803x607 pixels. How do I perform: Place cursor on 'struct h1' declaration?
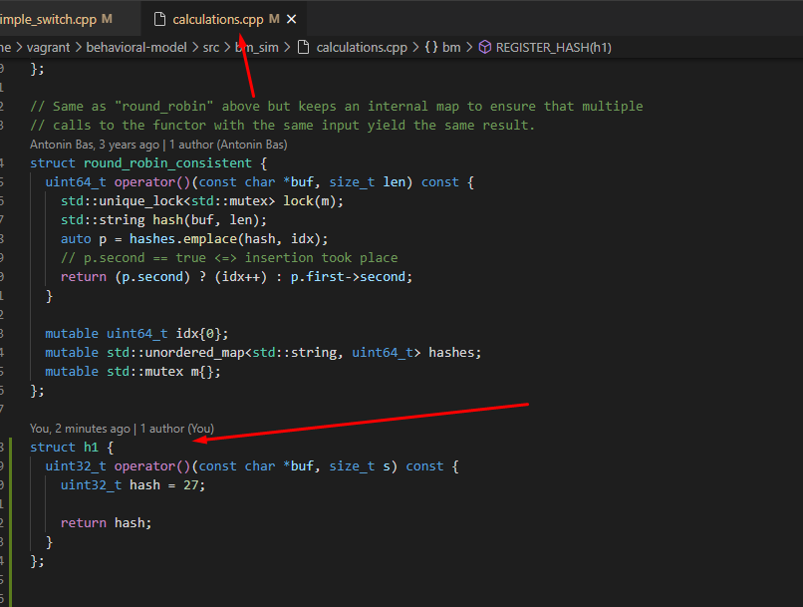72,448
